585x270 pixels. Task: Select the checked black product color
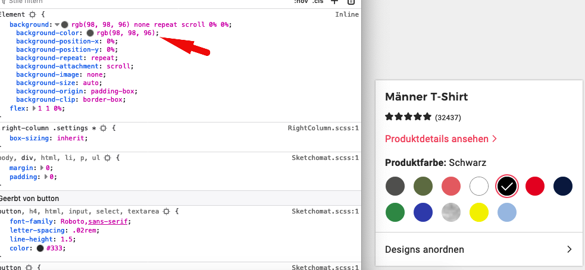(x=508, y=186)
